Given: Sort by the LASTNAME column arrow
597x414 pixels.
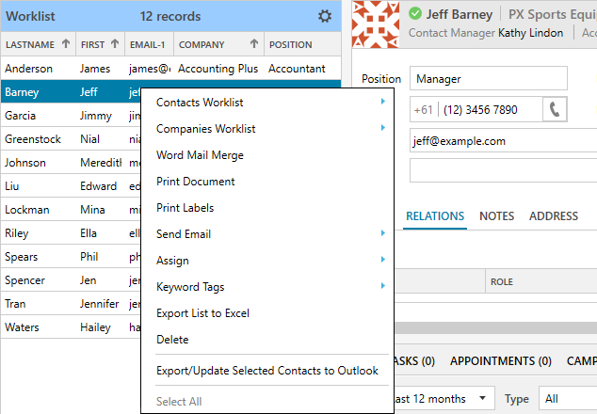Looking at the screenshot, I should [65, 44].
